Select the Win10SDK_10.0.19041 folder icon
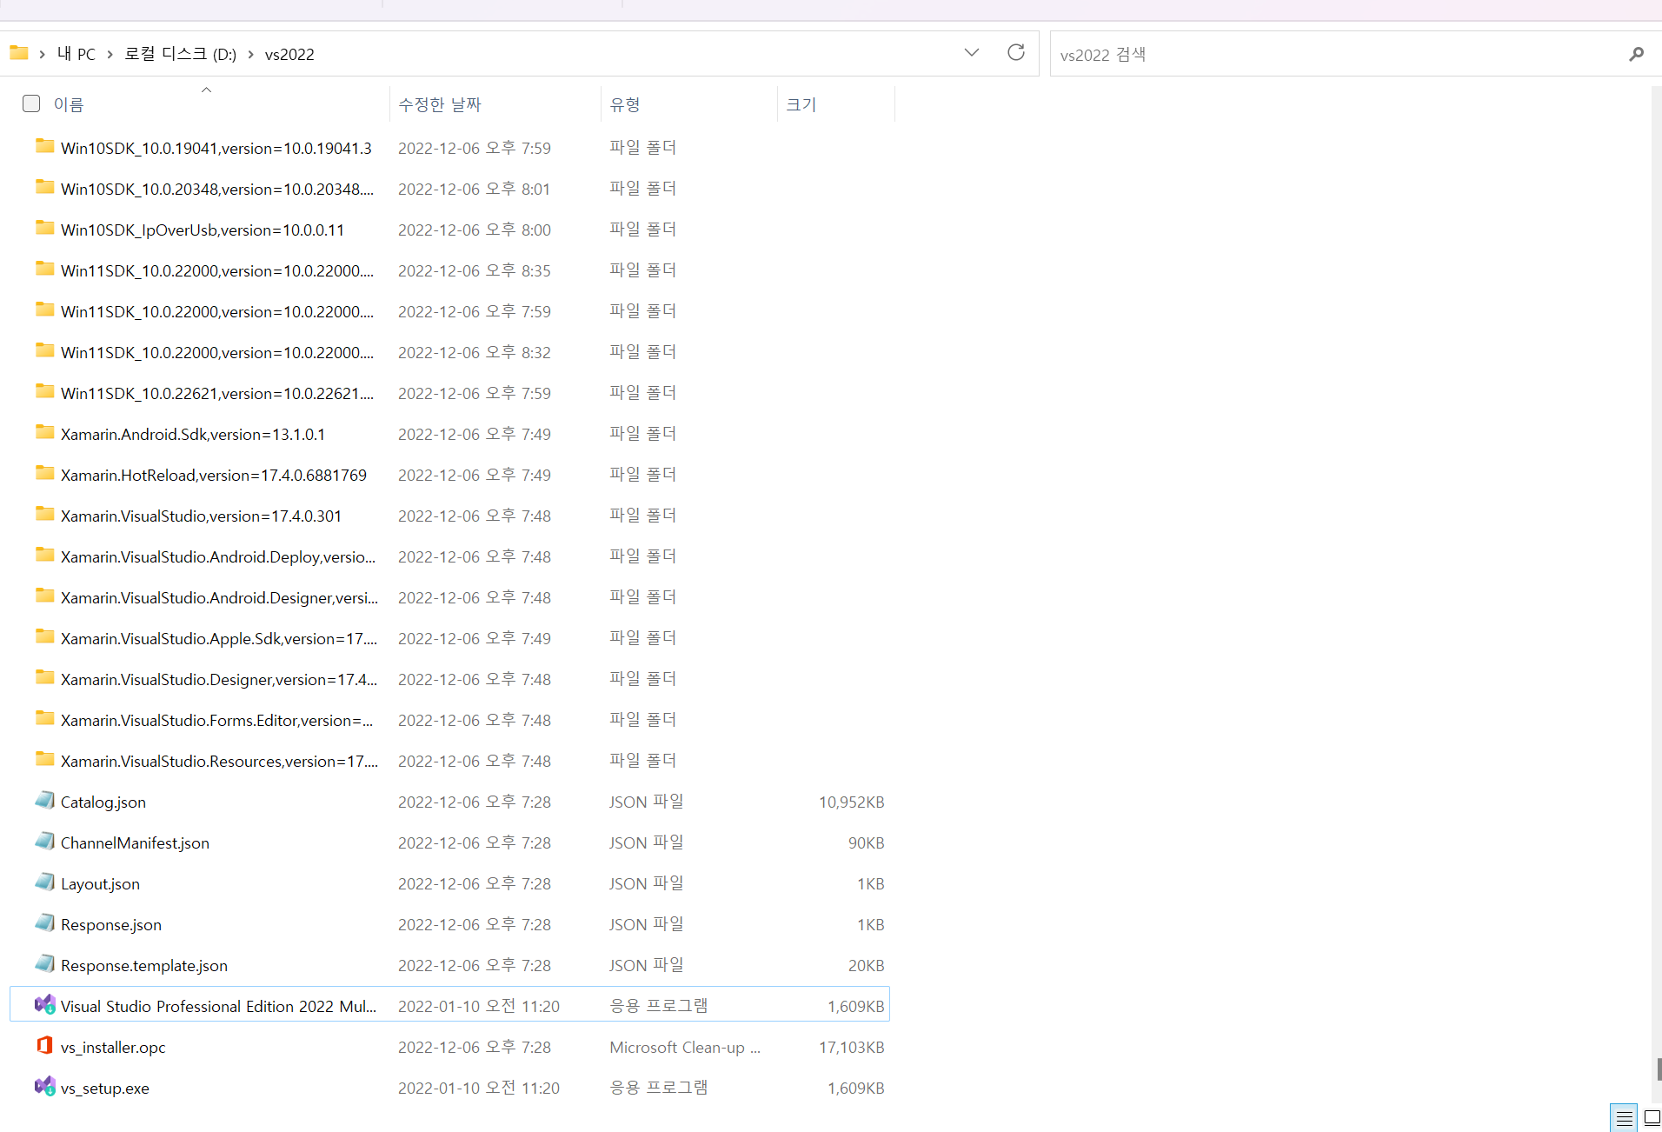 pos(44,146)
